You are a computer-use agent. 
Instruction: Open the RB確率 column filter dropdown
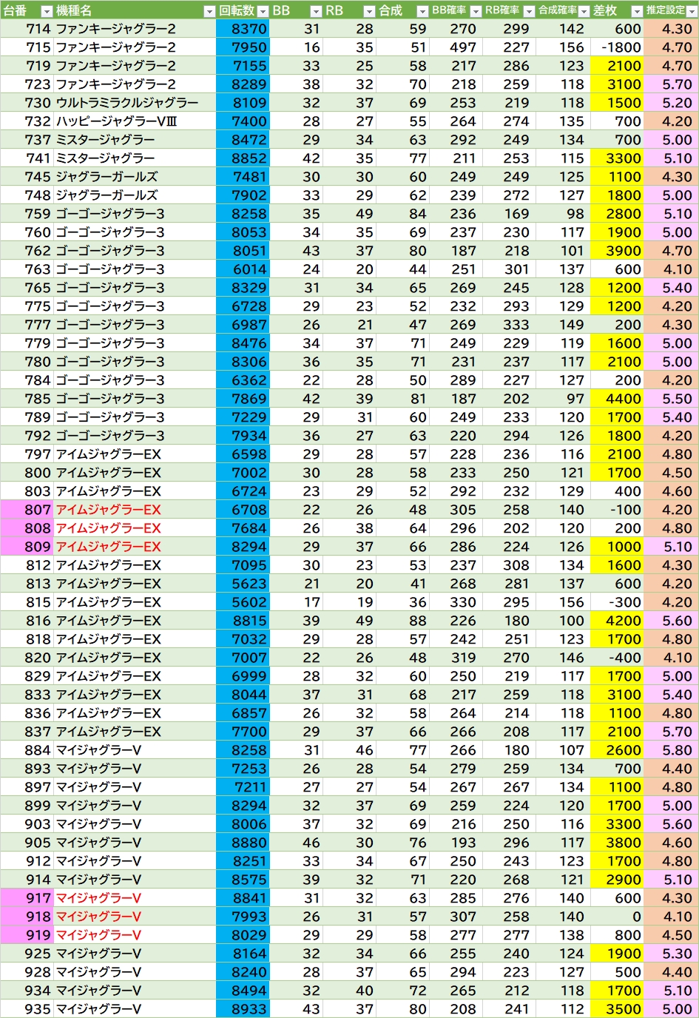point(529,11)
